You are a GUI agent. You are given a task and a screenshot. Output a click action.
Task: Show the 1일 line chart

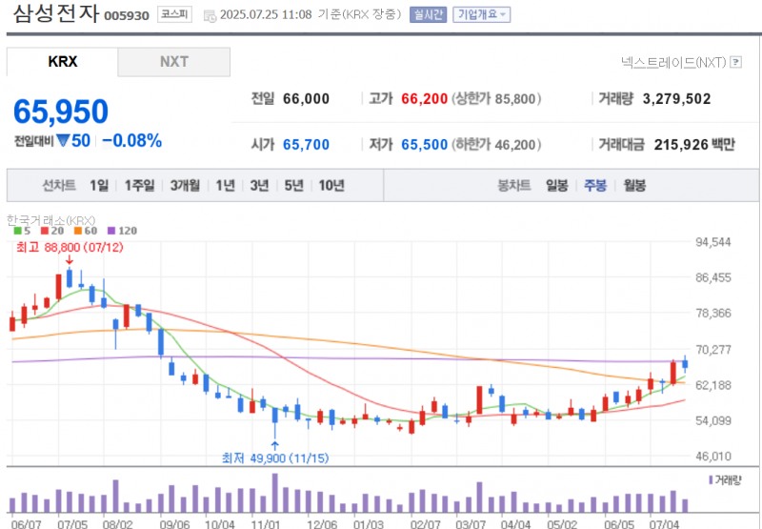[x=99, y=186]
